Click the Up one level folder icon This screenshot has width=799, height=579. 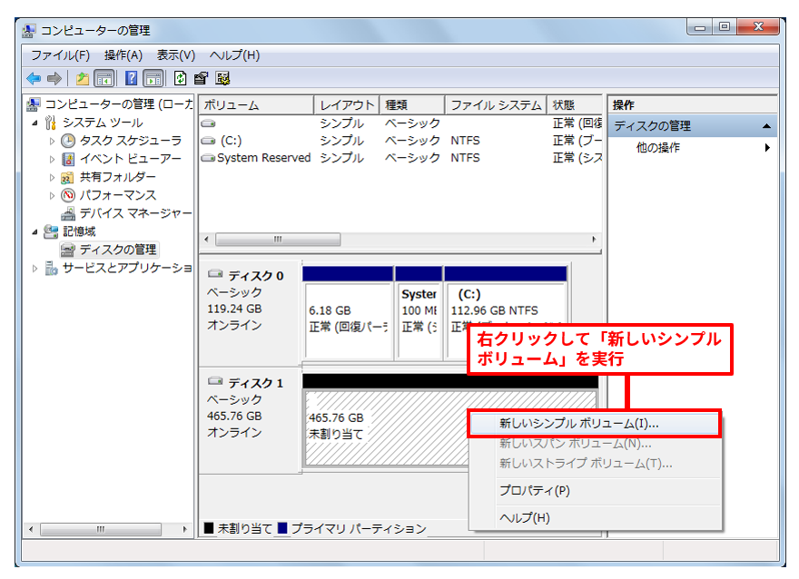point(82,78)
